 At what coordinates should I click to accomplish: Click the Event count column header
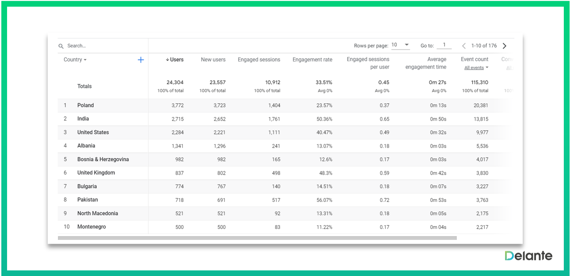click(475, 59)
